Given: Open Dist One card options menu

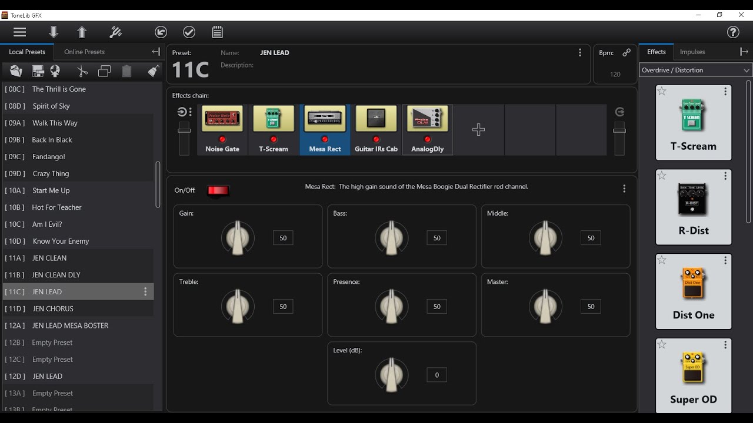Looking at the screenshot, I should point(725,261).
